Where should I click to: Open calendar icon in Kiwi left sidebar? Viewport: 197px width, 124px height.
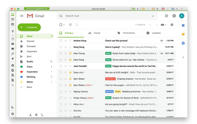(x=13, y=19)
